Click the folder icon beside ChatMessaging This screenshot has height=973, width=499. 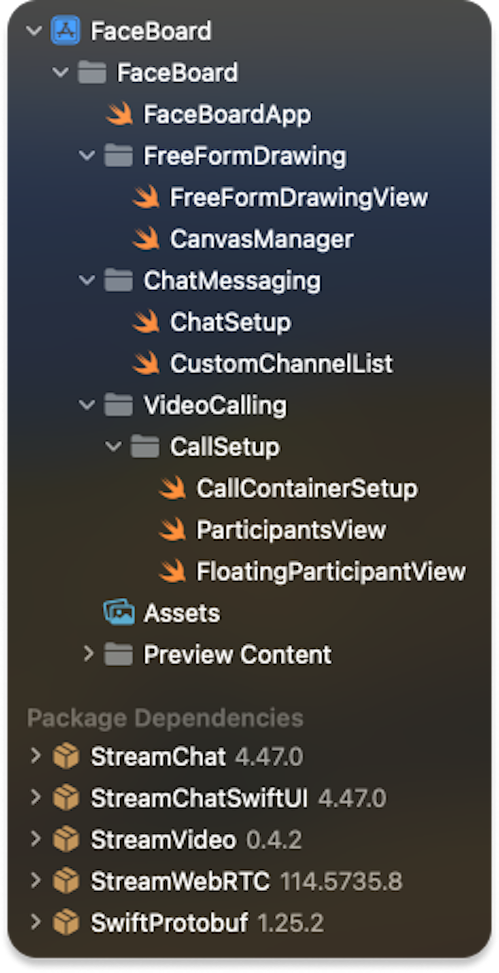coord(118,280)
